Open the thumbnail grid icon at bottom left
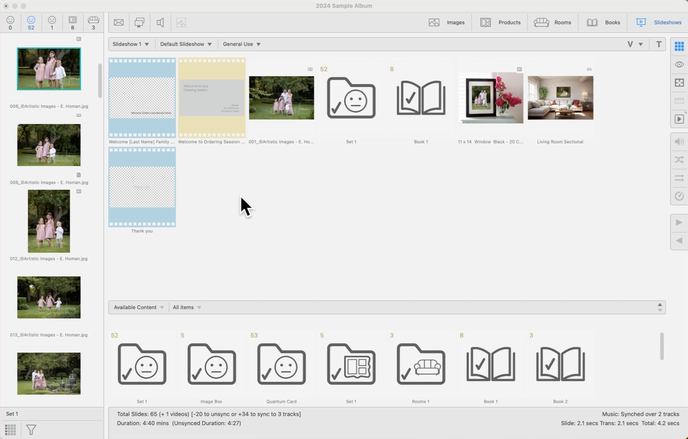Image resolution: width=688 pixels, height=439 pixels. [10, 429]
